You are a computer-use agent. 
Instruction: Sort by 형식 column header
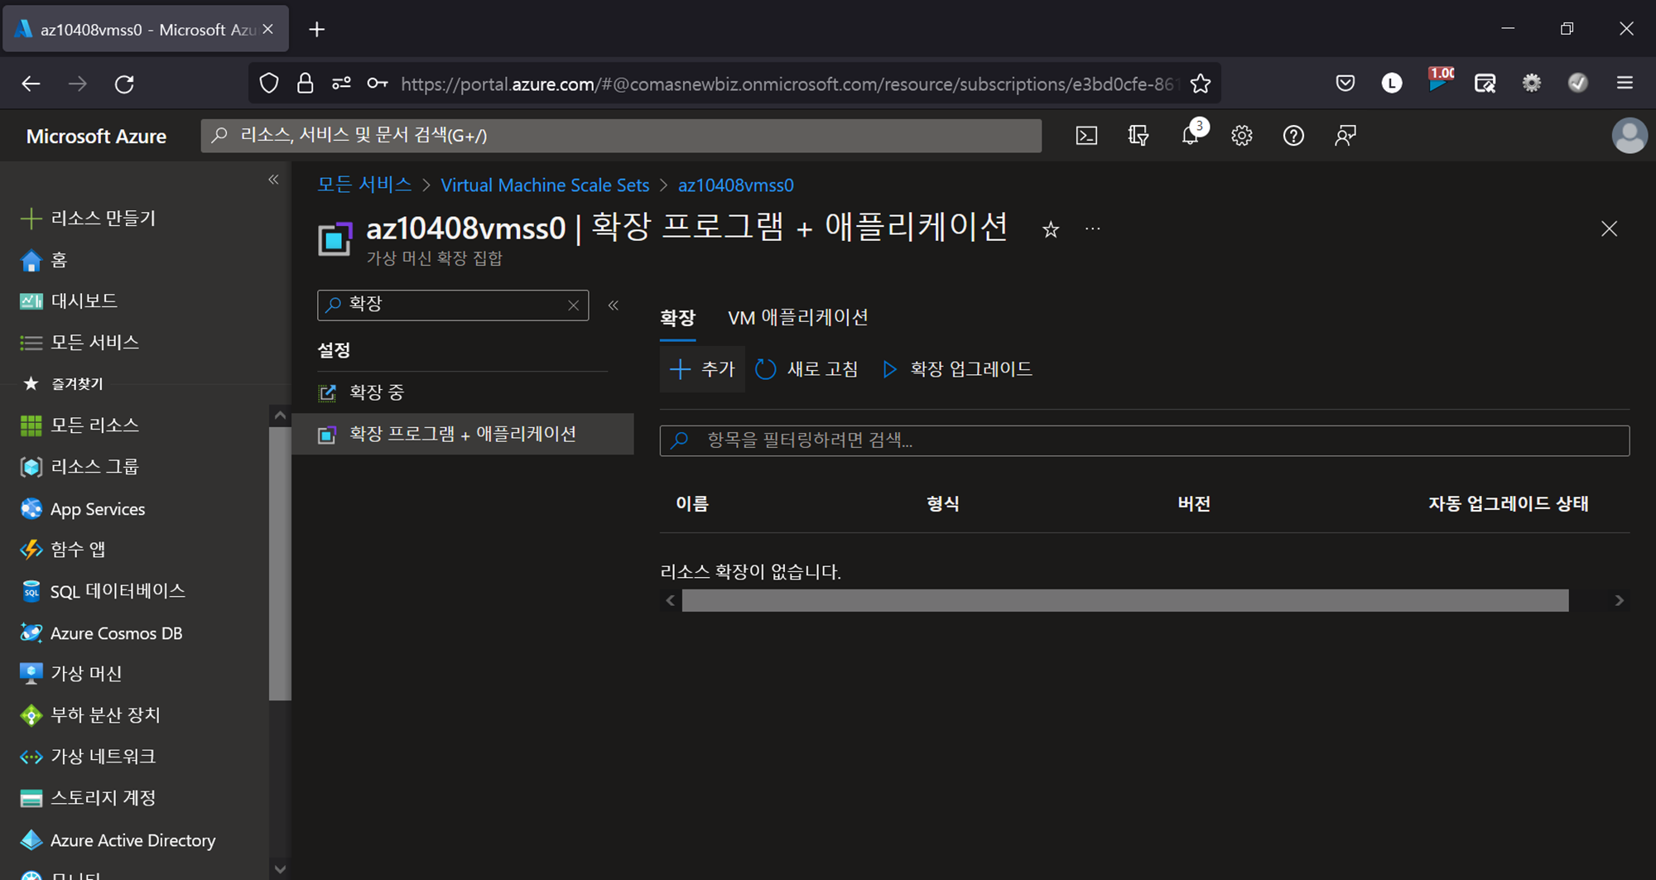pos(942,504)
